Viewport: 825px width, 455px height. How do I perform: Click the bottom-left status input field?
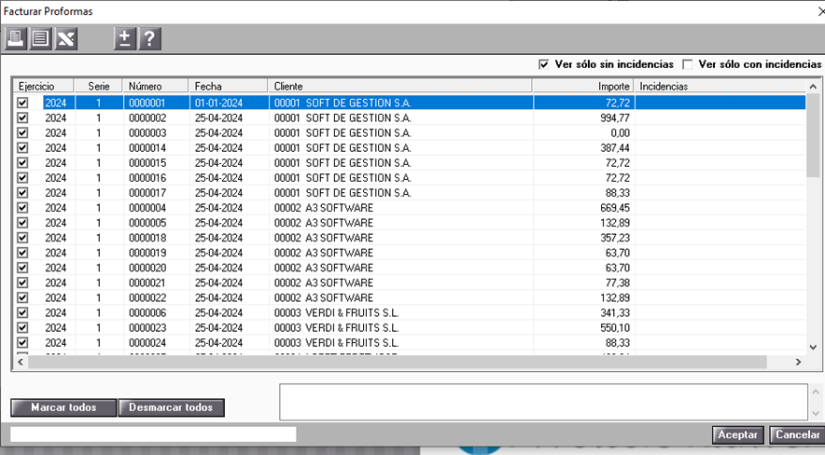coord(153,434)
